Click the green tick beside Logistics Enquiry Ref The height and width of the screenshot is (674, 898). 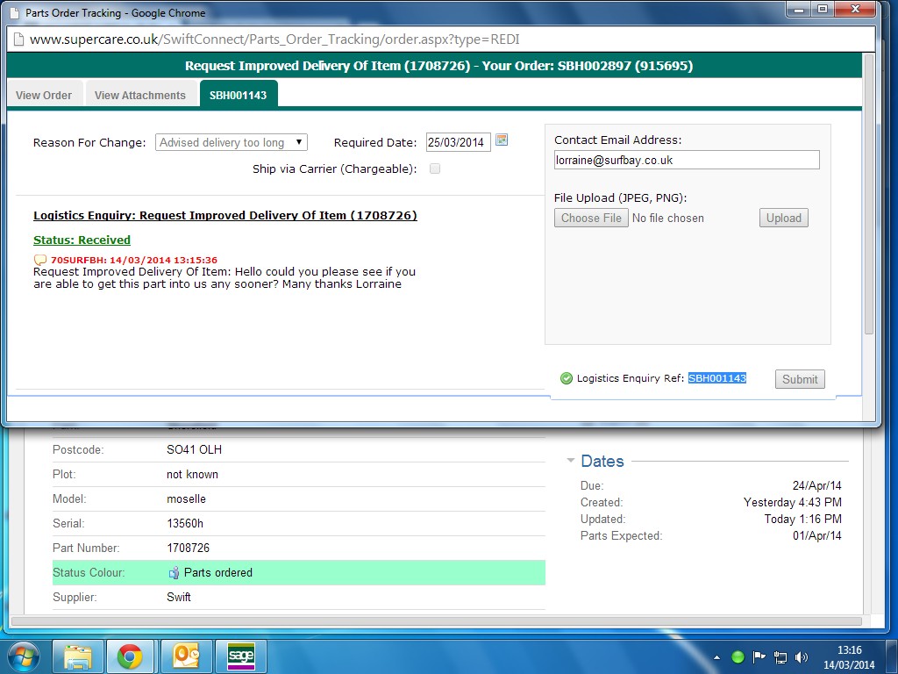[x=567, y=378]
